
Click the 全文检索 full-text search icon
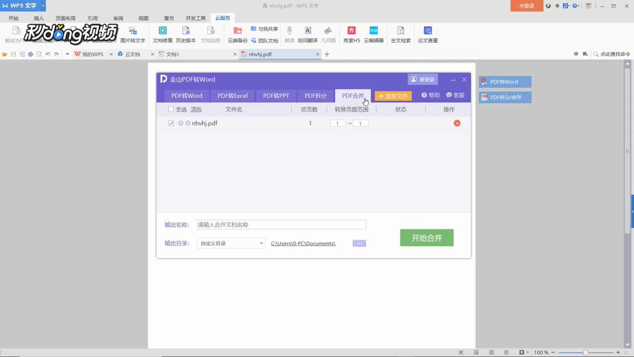[401, 31]
